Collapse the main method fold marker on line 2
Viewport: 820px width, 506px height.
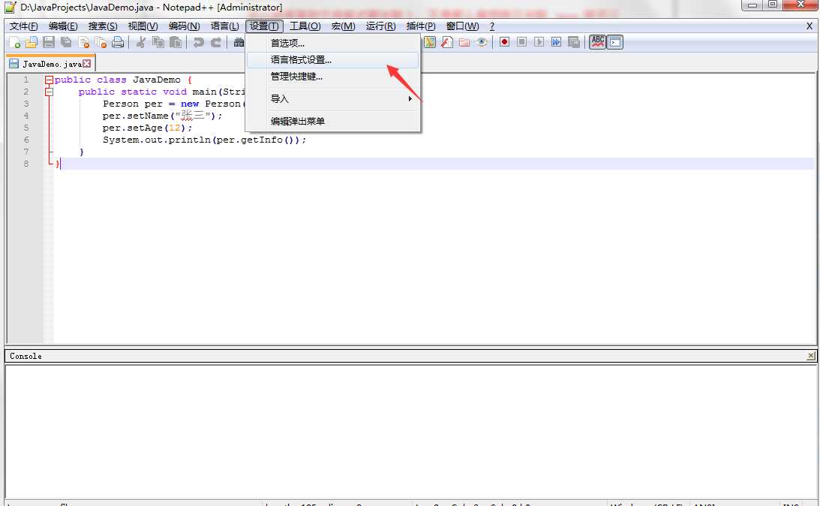pyautogui.click(x=49, y=92)
